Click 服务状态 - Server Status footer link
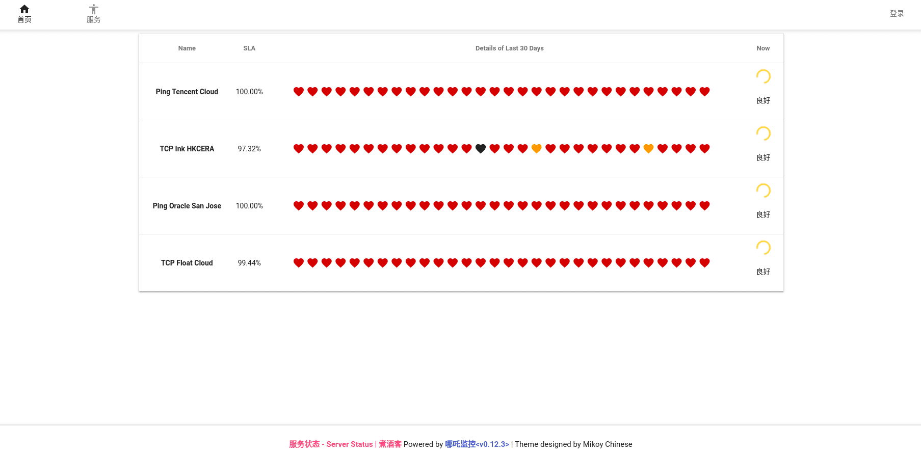 [331, 444]
